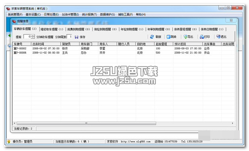The height and width of the screenshot is (151, 249).
Task: Click the 分钟尾数 input field
Action: 69,37
